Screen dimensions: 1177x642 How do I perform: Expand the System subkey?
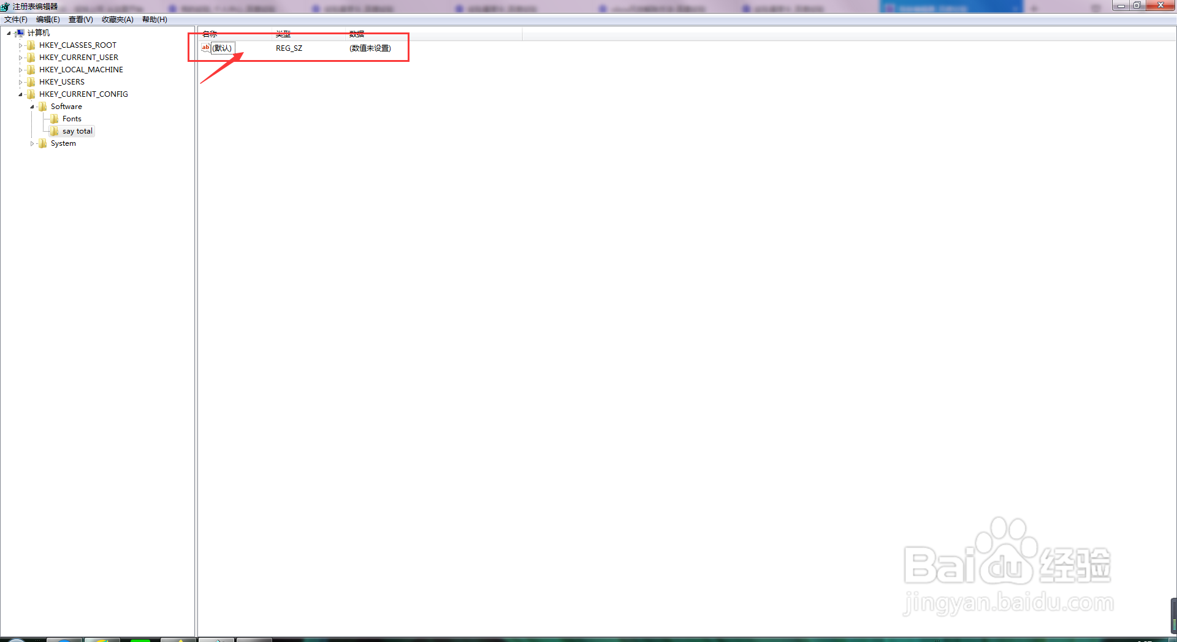click(32, 143)
